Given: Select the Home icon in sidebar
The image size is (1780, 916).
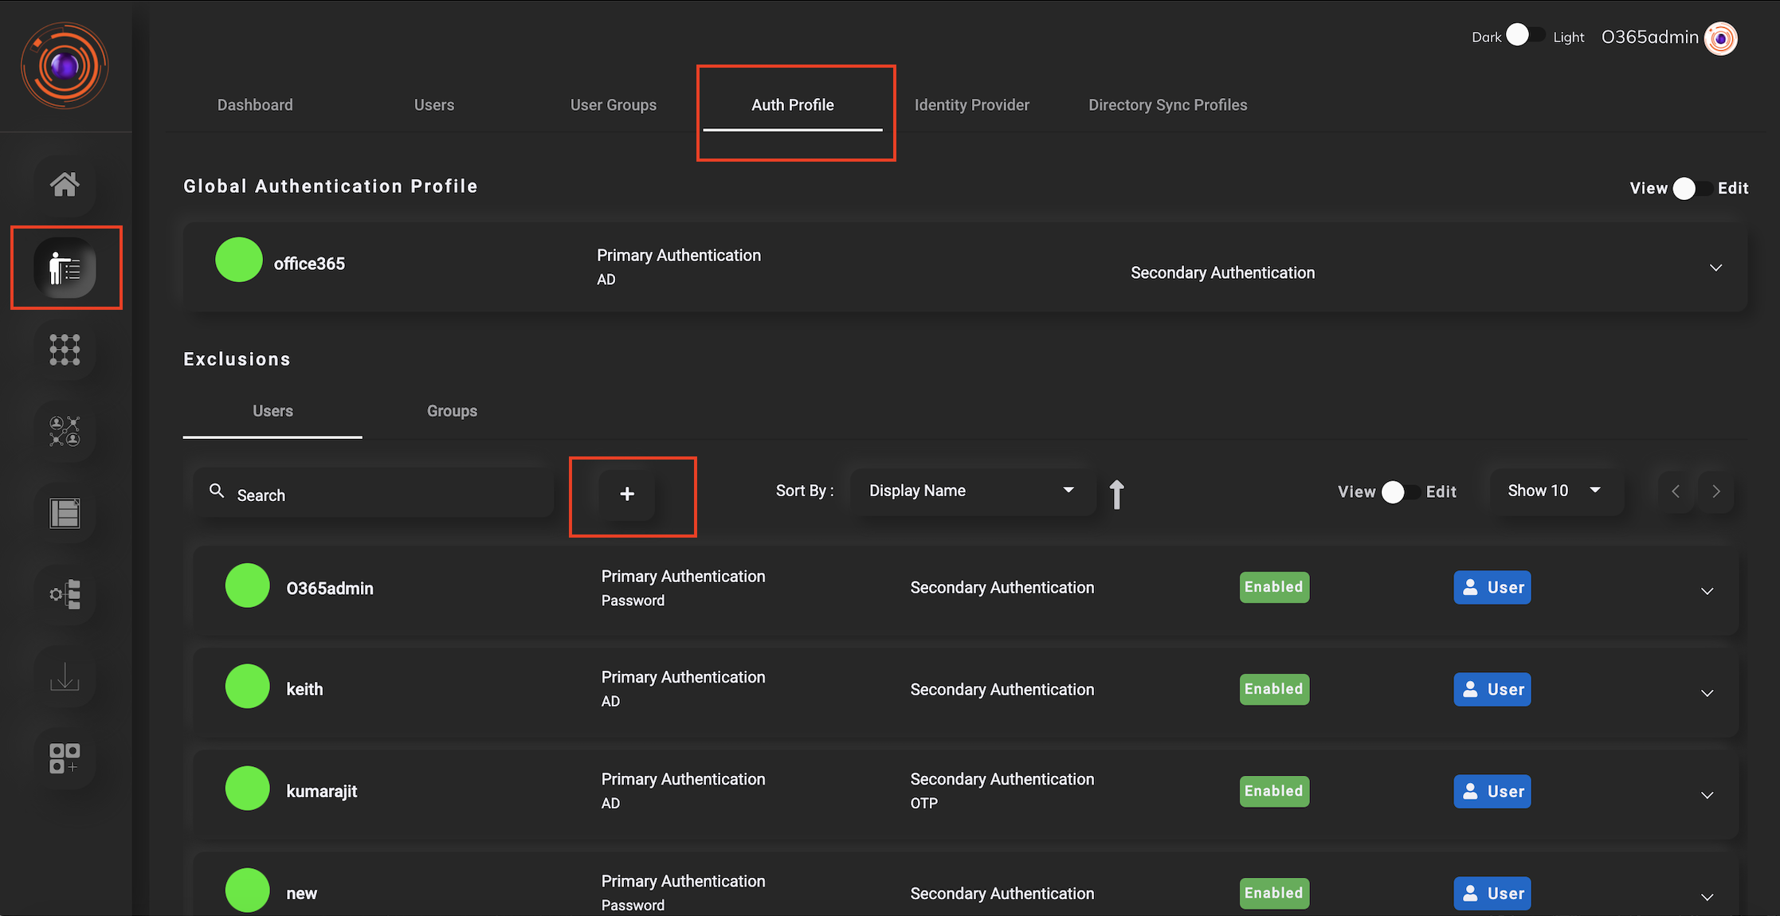Looking at the screenshot, I should 65,185.
